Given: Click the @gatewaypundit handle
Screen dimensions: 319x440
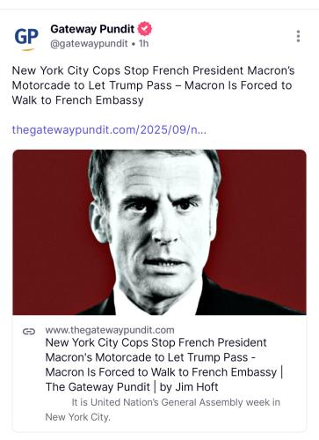Looking at the screenshot, I should pos(89,43).
